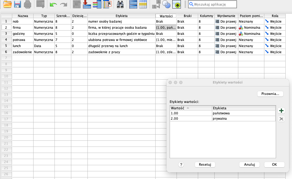Image resolution: width=292 pixels, height=179 pixels.
Task: Click the descriptive statistics icon with μ symbol
Action: [107, 4]
